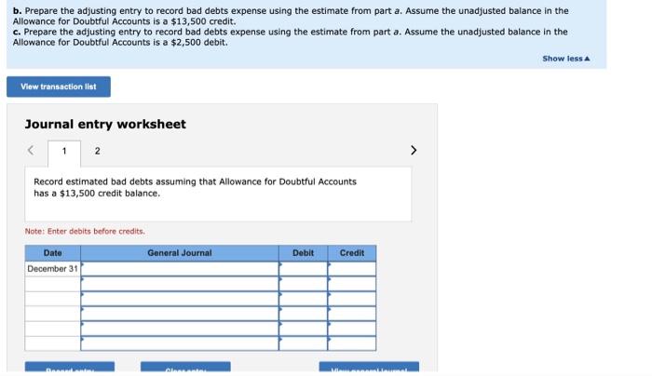Click the View transaction list button
This screenshot has height=376, width=652.
point(58,87)
